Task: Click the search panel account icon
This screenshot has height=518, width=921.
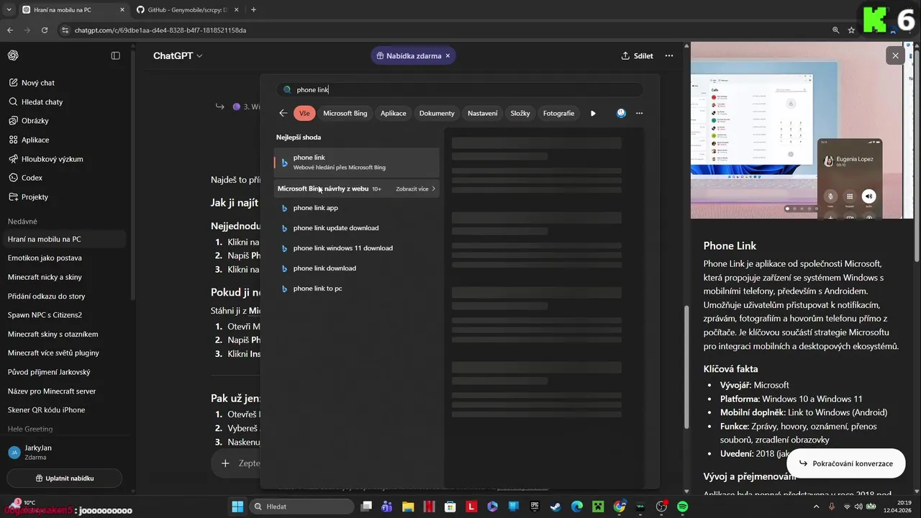Action: 621,113
